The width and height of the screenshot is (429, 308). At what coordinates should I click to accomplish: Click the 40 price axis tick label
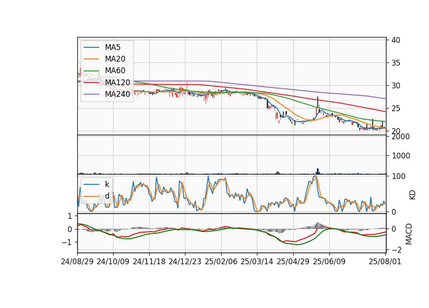[396, 40]
